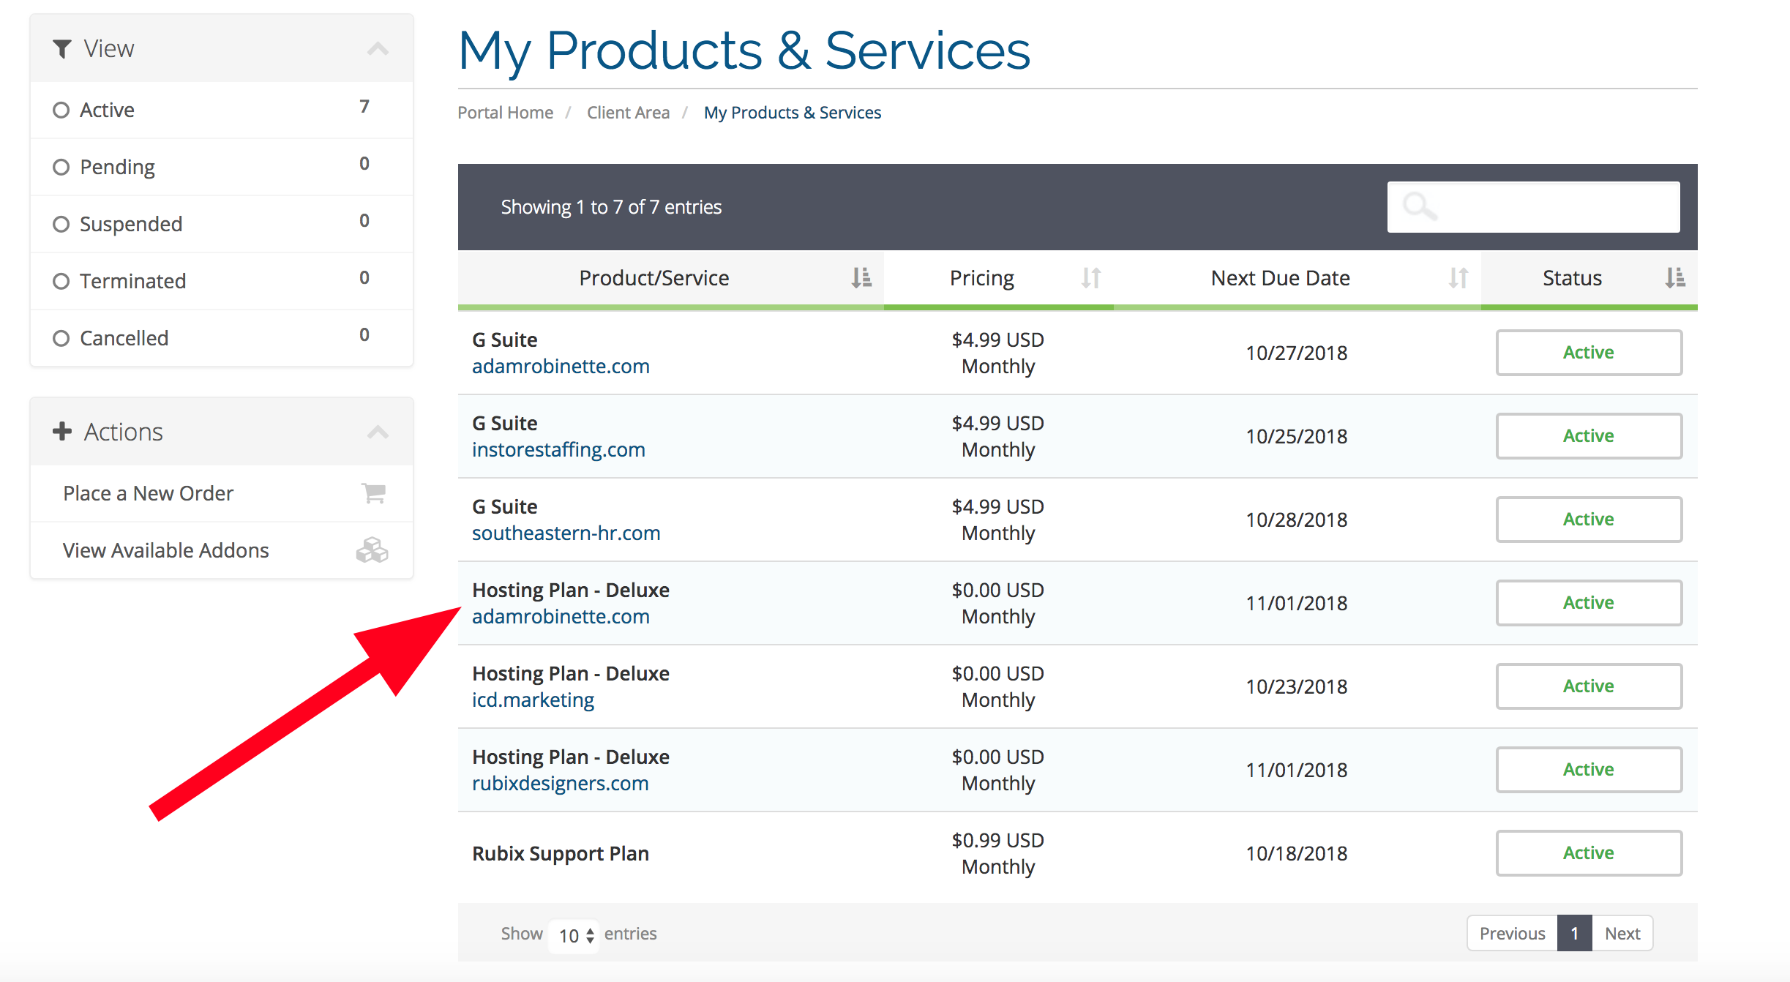
Task: Click the Next pagination button
Action: (x=1622, y=934)
